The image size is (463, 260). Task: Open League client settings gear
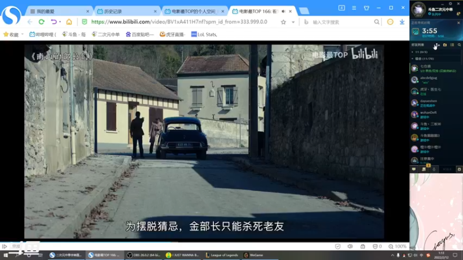pyautogui.click(x=450, y=3)
